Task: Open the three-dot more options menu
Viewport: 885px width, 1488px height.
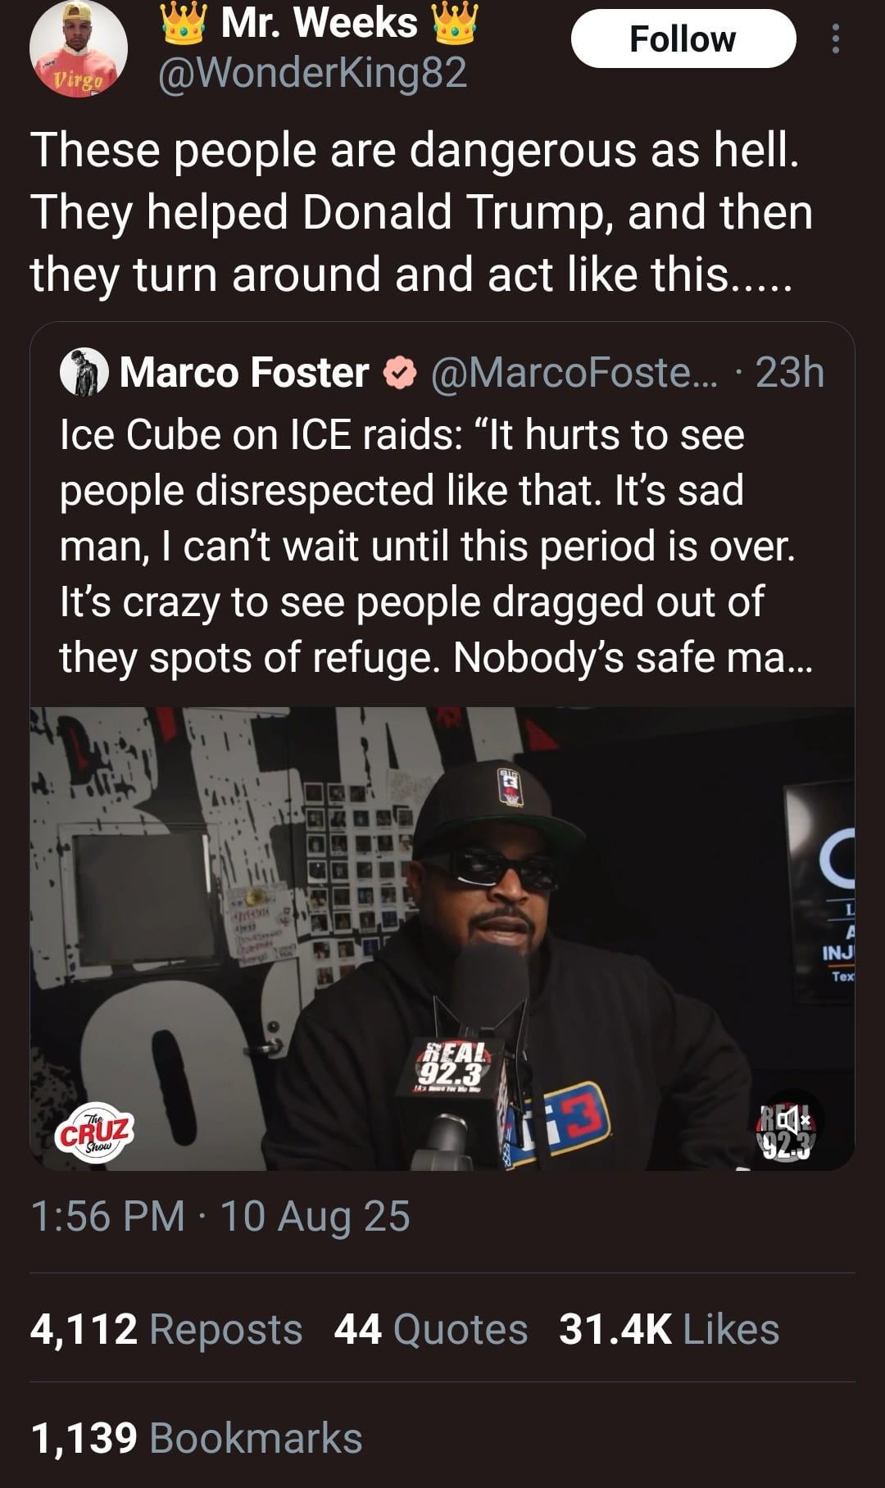Action: (x=835, y=39)
